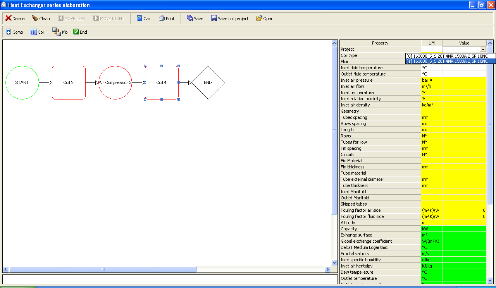Click the "Capacity" property label
Viewport: 496px width, 288px height.
[x=349, y=229]
